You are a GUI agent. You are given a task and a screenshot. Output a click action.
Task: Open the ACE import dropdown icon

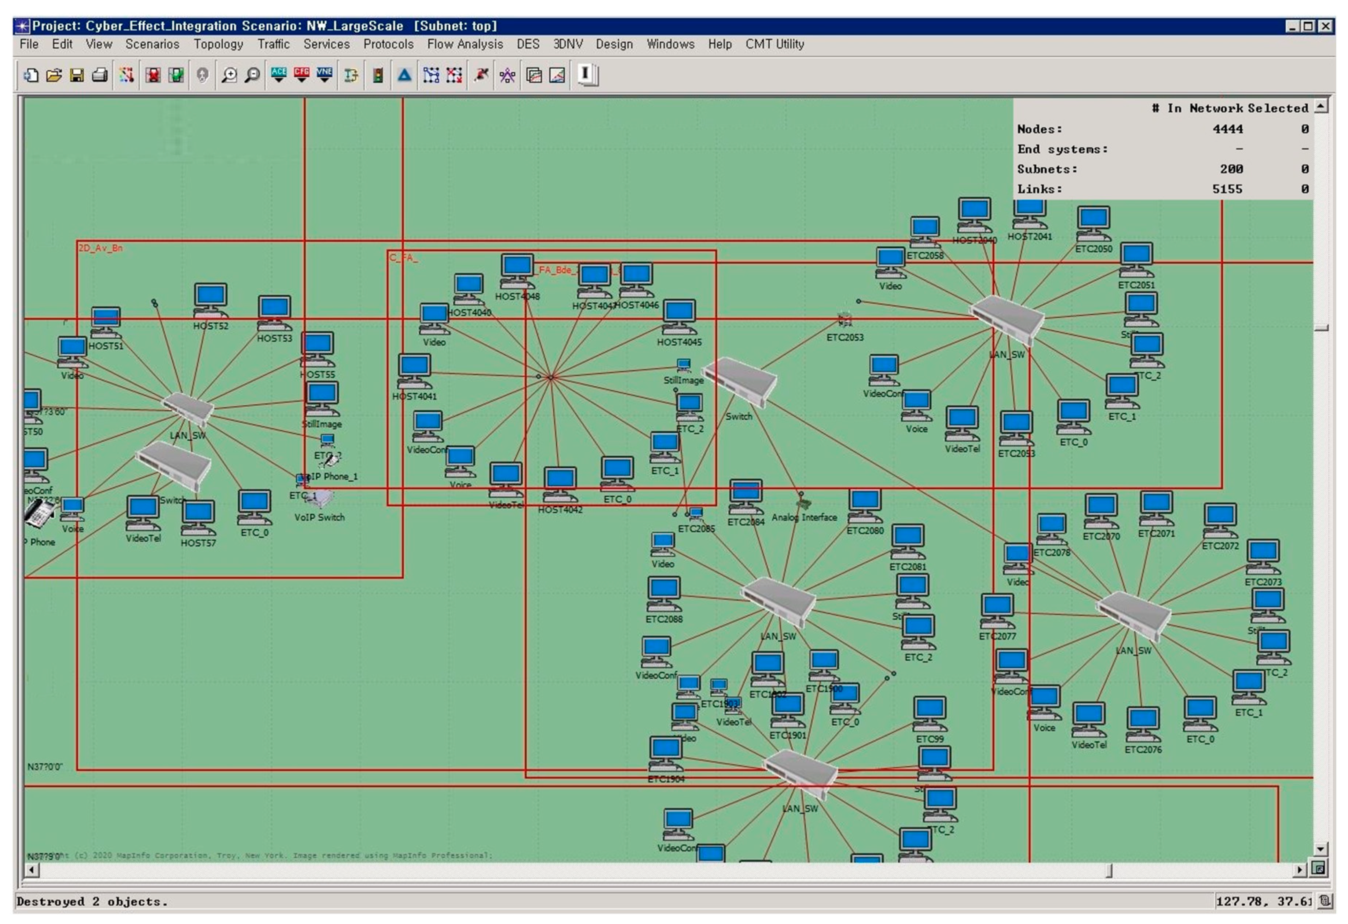click(x=279, y=75)
